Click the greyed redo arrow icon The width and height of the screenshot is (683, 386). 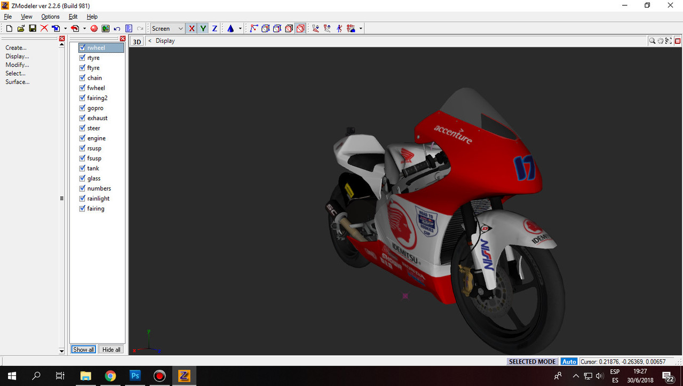(140, 28)
